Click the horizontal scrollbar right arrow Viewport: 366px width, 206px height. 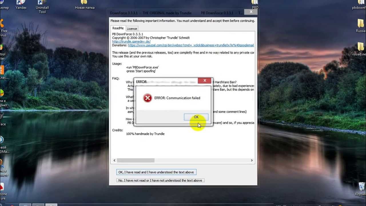coord(252,161)
